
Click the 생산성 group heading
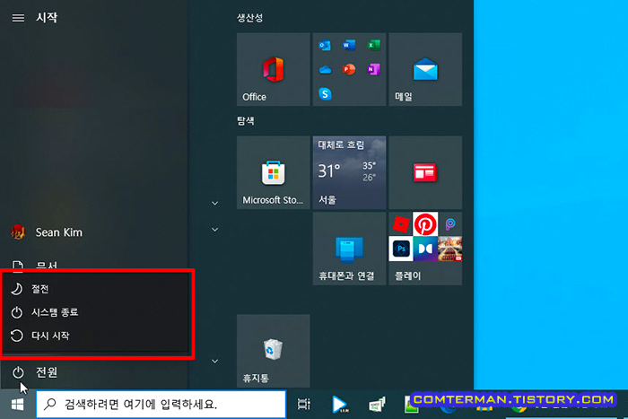click(249, 18)
